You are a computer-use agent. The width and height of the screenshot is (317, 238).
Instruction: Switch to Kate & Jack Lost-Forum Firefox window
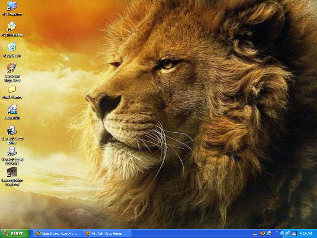[57, 233]
